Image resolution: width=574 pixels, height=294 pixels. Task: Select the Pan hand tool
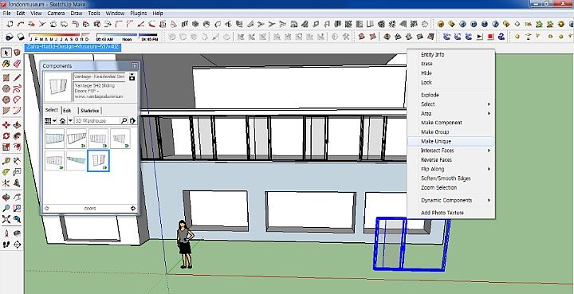click(x=17, y=198)
